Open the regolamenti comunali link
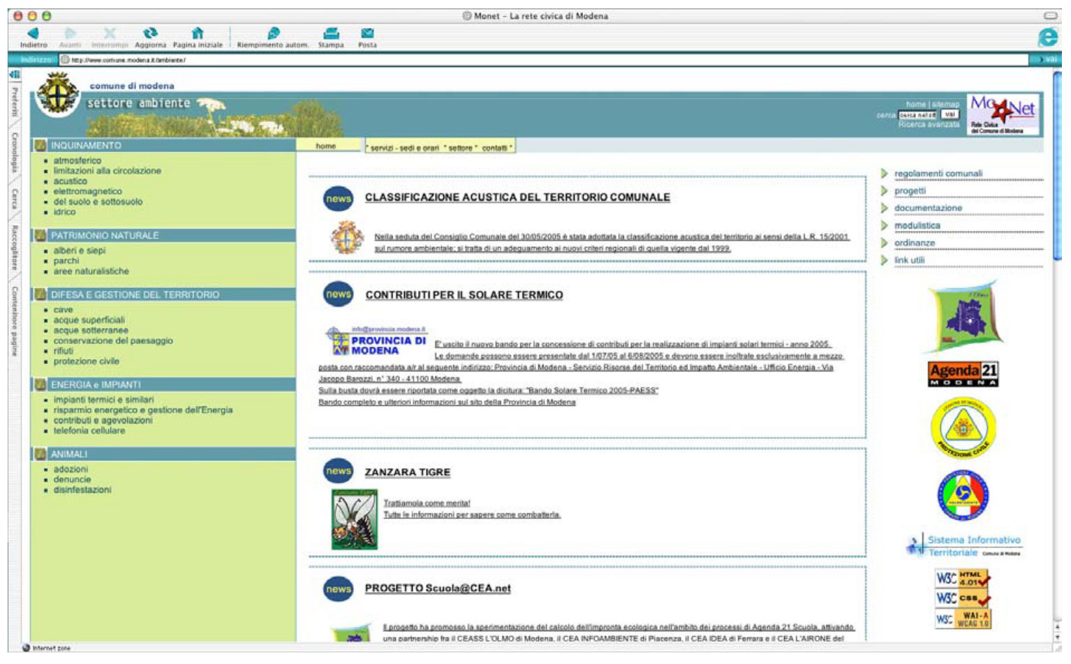The width and height of the screenshot is (1071, 664). 938,174
